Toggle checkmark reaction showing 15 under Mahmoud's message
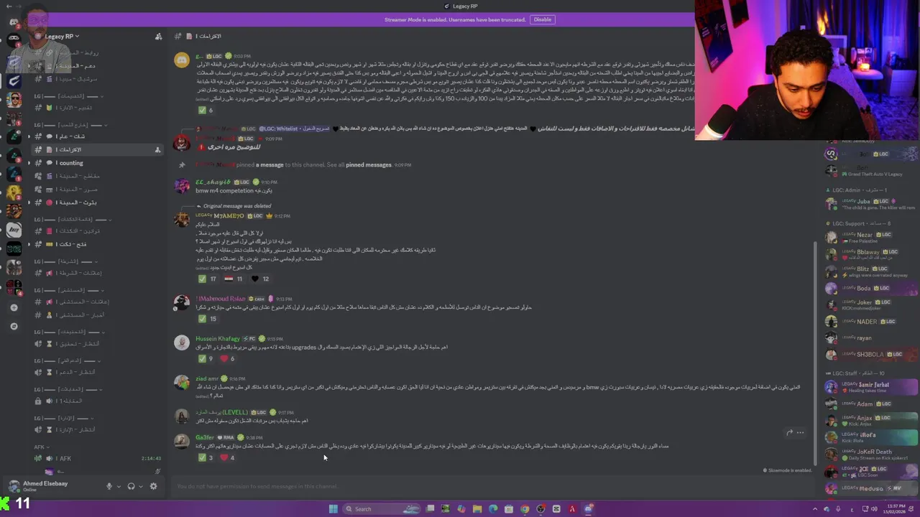Image resolution: width=920 pixels, height=517 pixels. point(208,318)
